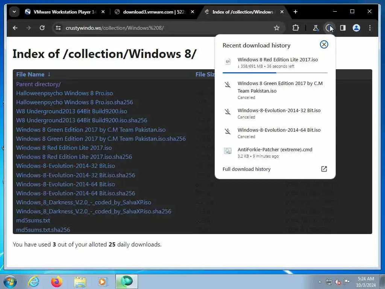Image resolution: width=385 pixels, height=289 pixels.
Task: Toggle the downloads toolbar icon
Action: [x=329, y=28]
